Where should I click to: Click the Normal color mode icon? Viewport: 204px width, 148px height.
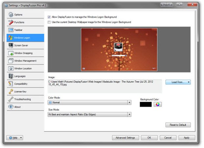pos(50,103)
